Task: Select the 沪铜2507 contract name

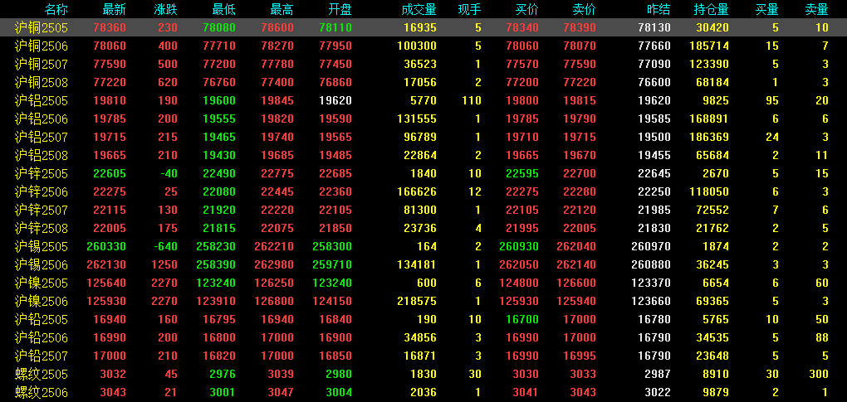Action: click(41, 64)
